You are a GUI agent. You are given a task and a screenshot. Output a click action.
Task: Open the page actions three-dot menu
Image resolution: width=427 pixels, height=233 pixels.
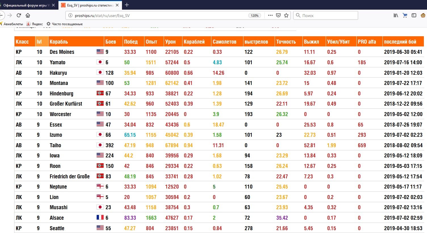click(x=270, y=15)
